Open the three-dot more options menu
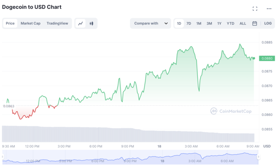 (x=269, y=9)
